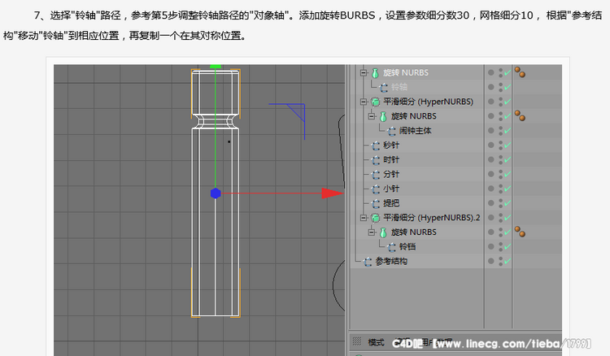Toggle the green enable check for 铃轴
The width and height of the screenshot is (610, 356).
[508, 88]
